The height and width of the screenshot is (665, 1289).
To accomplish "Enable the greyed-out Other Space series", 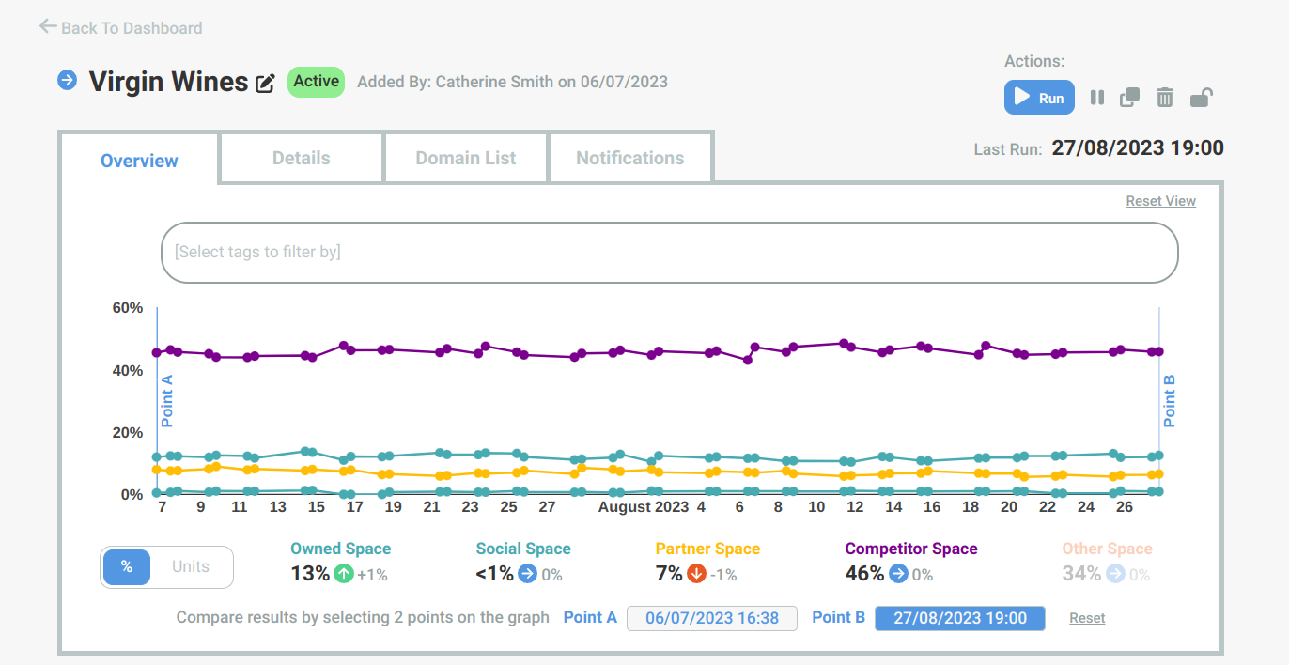I will pos(1107,549).
